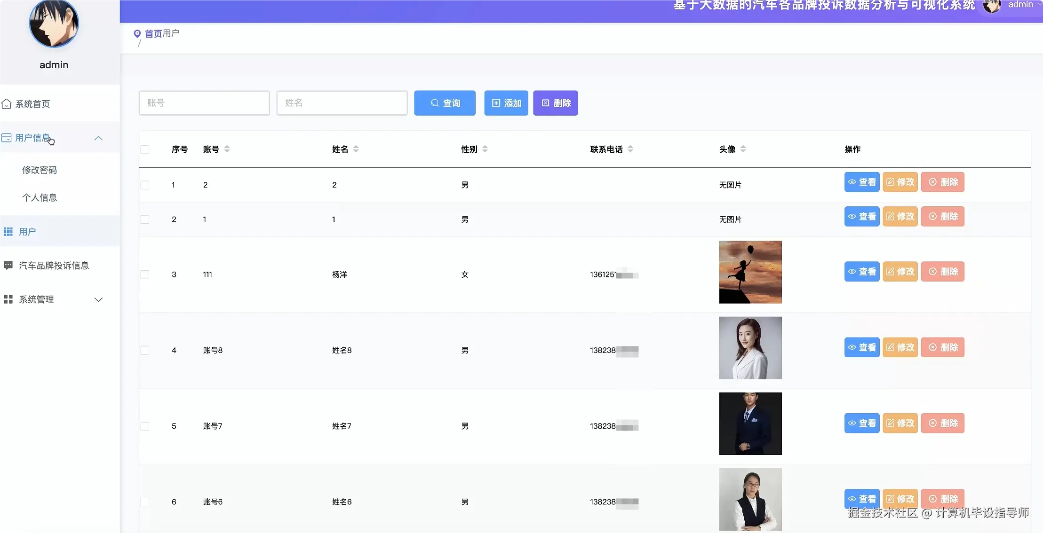
Task: Open 系统首页 home icon in sidebar
Action: coord(7,104)
